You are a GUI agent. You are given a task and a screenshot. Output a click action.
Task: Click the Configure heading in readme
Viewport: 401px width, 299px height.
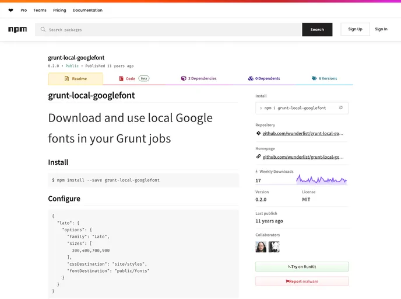64,199
